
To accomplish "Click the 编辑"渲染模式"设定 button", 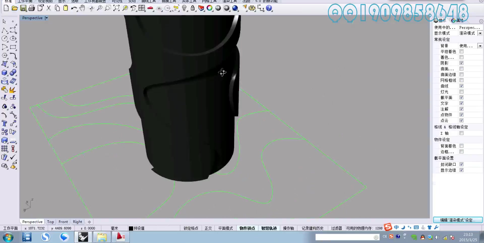I will (x=458, y=220).
